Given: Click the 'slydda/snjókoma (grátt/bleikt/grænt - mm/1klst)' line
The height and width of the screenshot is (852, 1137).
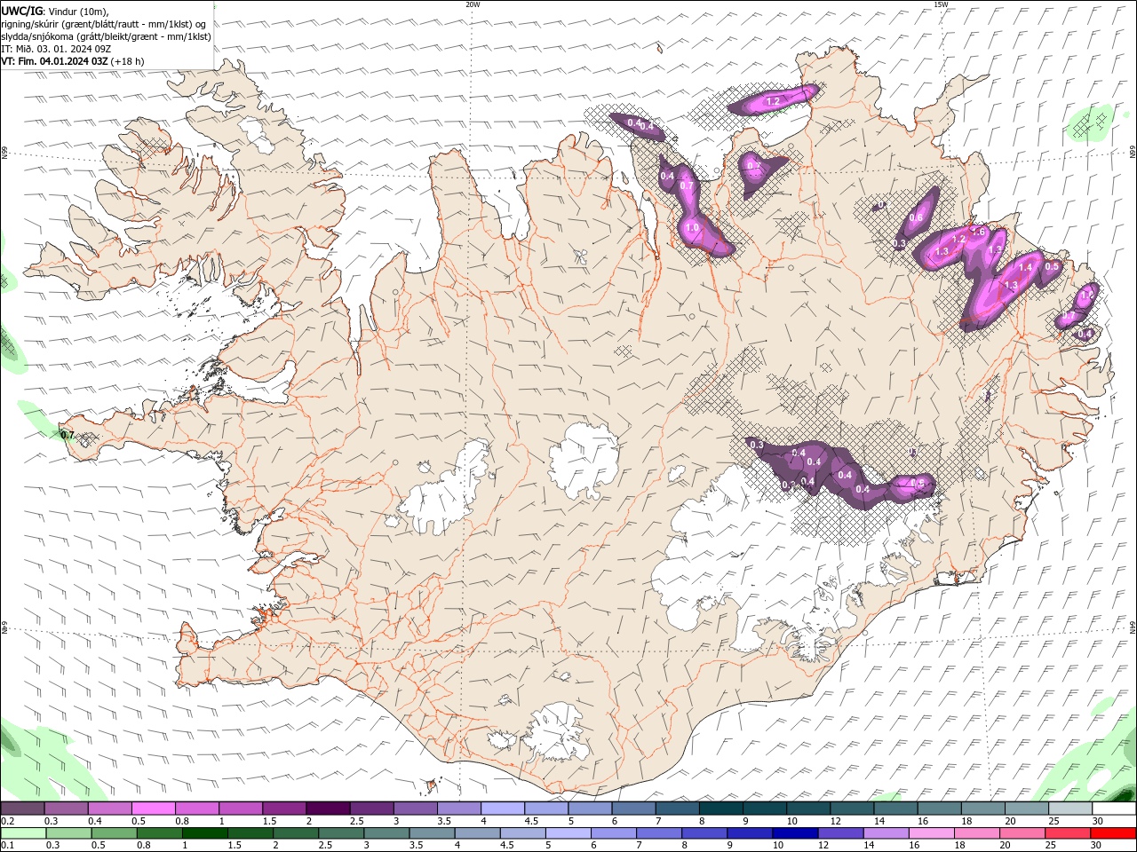Looking at the screenshot, I should 106,36.
